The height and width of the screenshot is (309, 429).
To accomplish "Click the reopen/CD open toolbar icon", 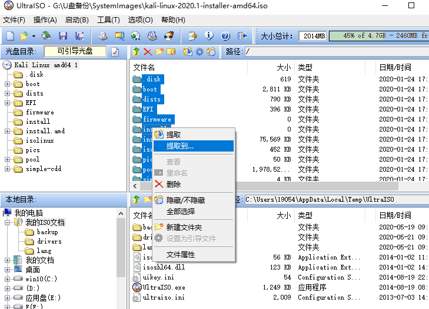I will click(46, 36).
